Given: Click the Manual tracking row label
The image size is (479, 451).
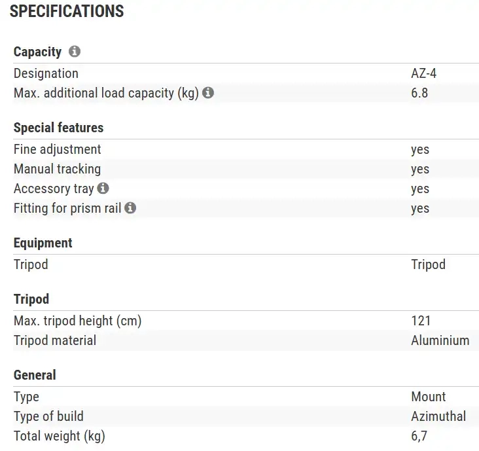Looking at the screenshot, I should [58, 169].
